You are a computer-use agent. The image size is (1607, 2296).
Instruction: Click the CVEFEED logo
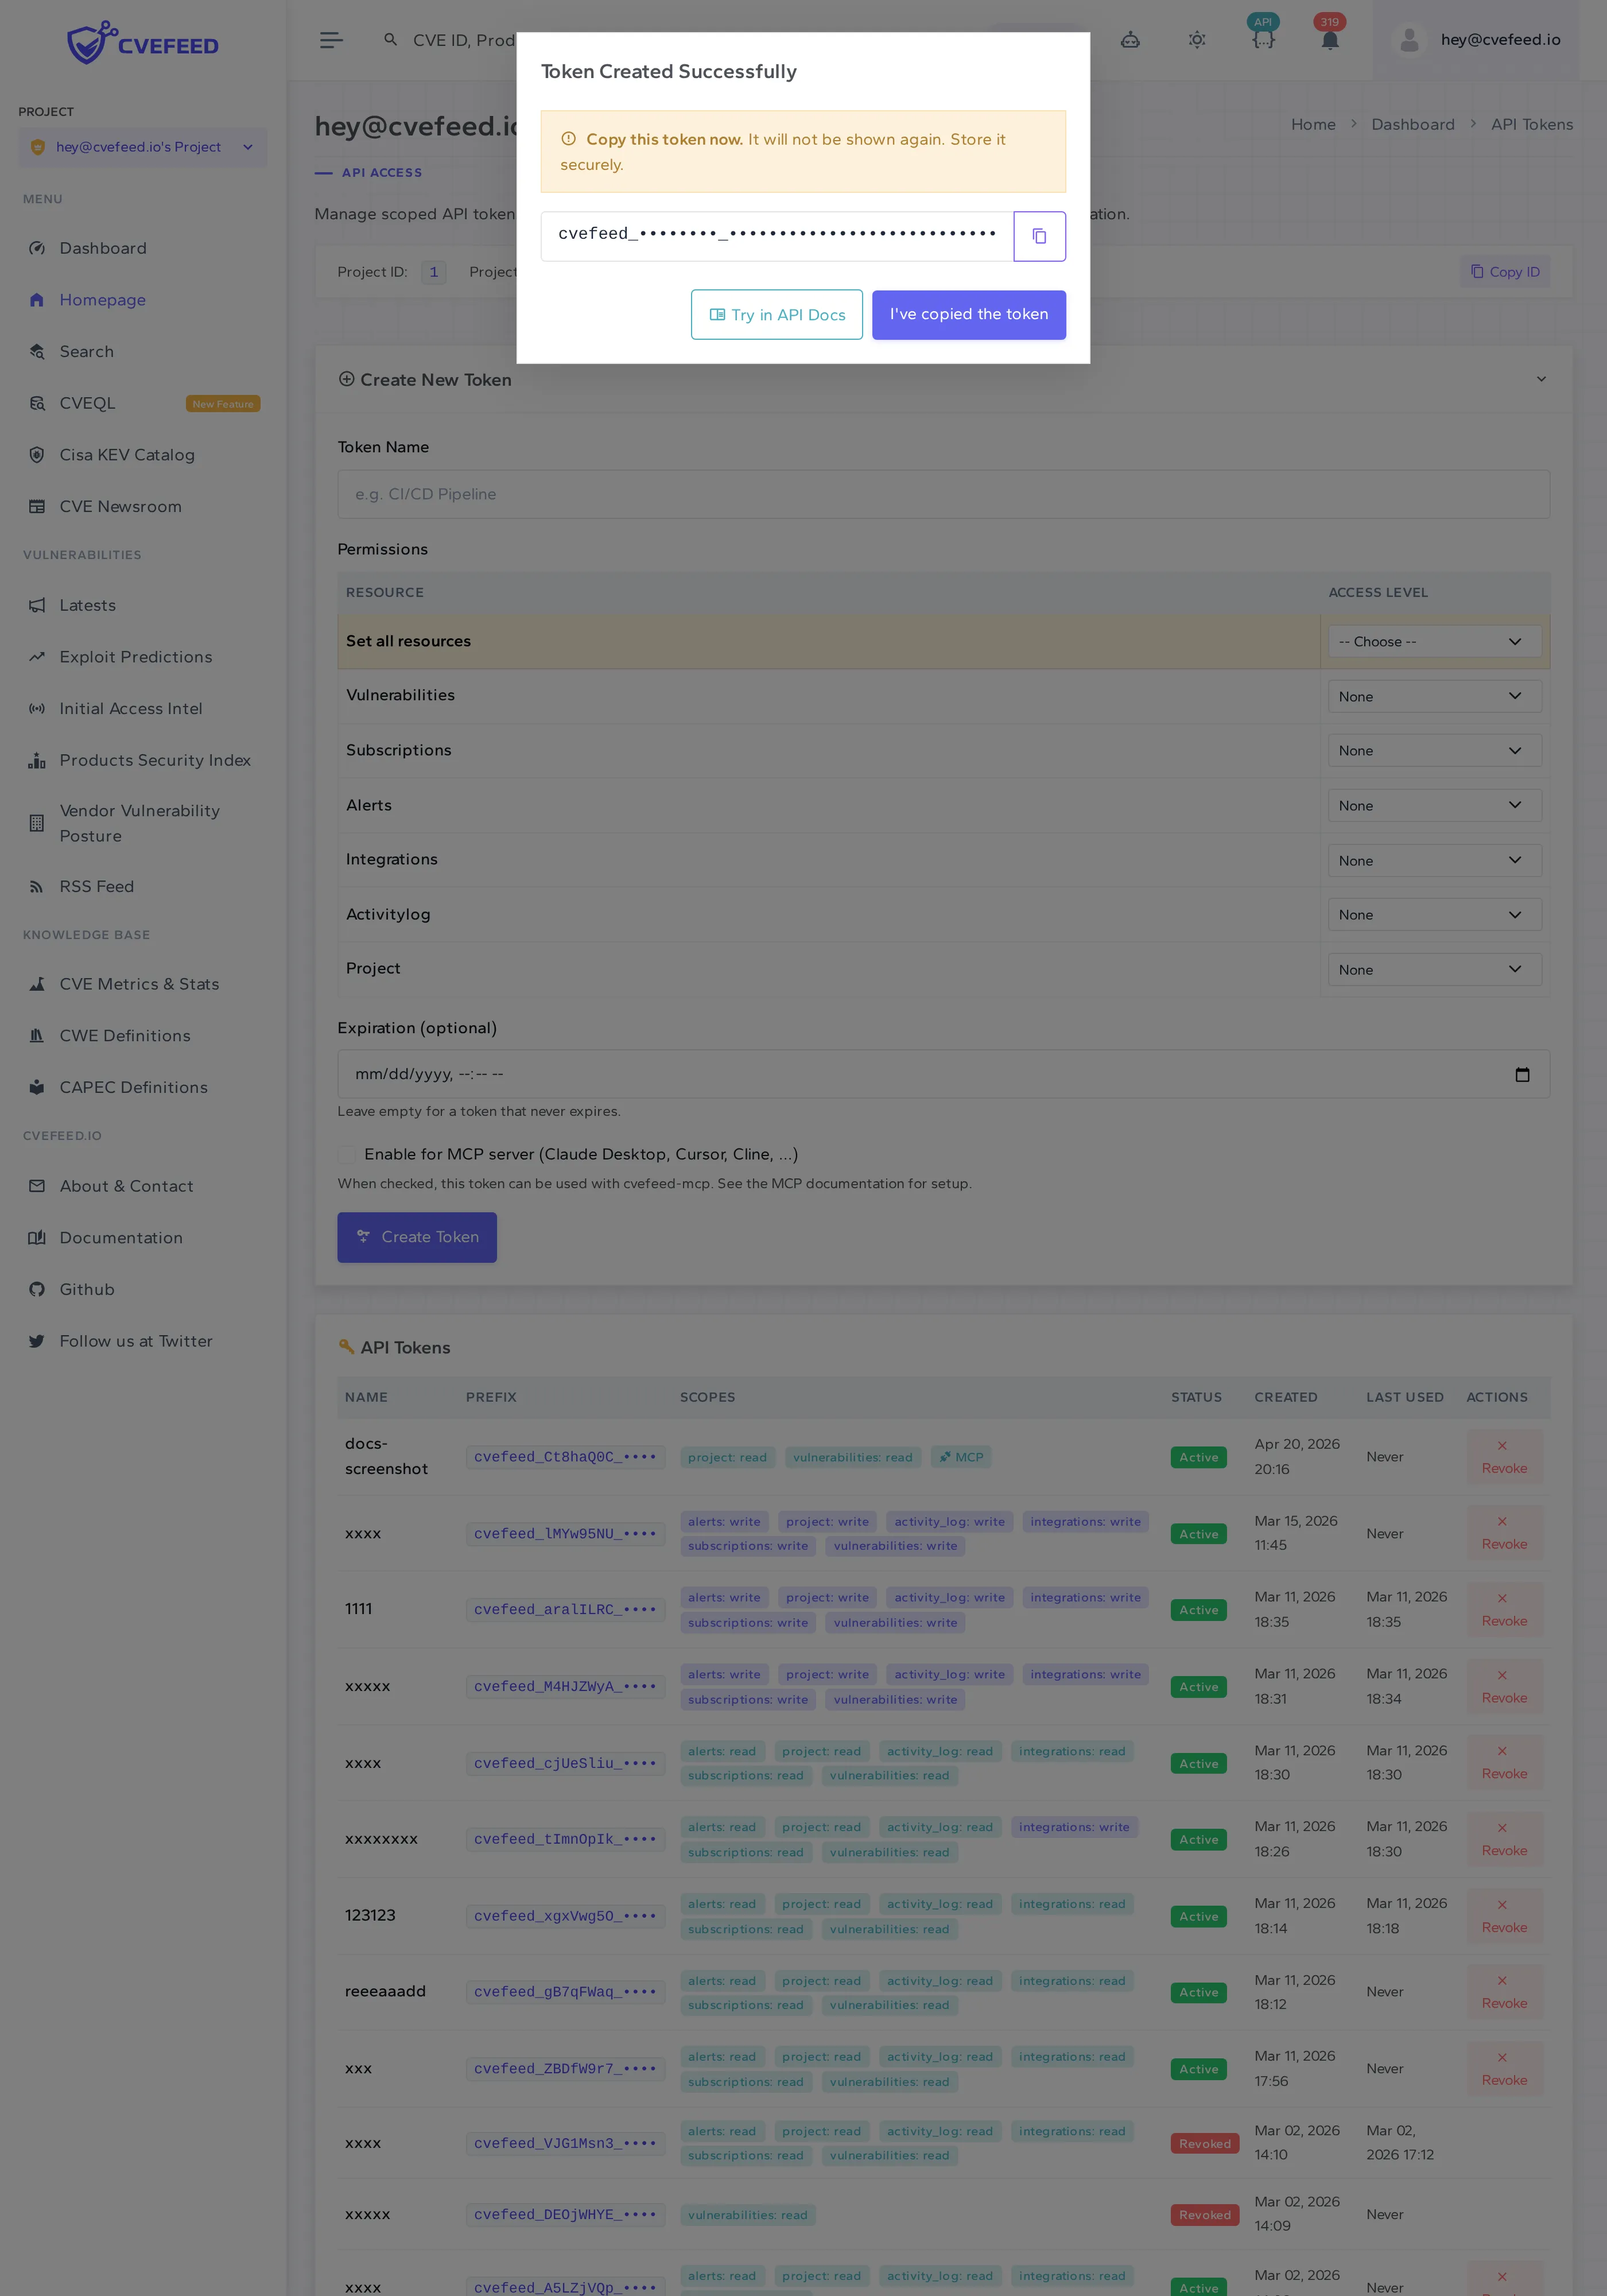click(142, 43)
